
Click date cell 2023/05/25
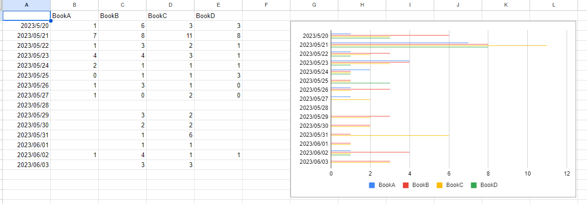pos(27,75)
